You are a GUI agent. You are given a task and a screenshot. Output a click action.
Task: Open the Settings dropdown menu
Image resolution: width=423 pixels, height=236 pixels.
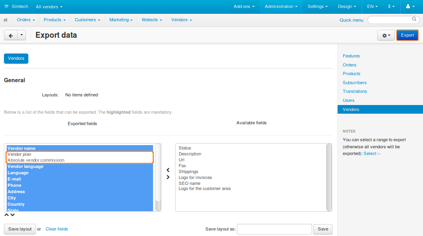point(318,6)
